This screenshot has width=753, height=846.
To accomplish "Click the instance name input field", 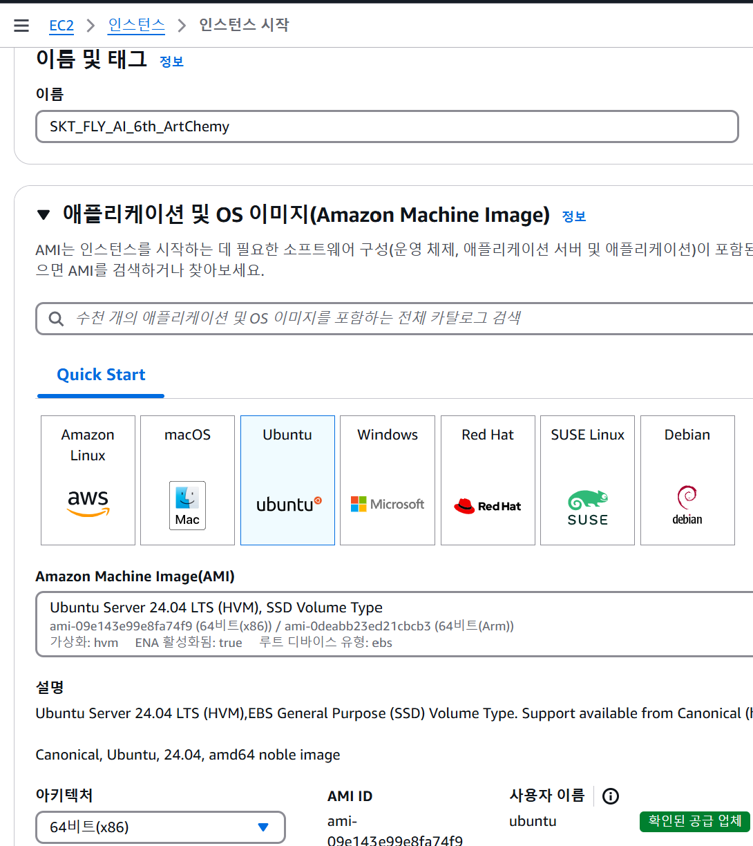I will click(387, 126).
